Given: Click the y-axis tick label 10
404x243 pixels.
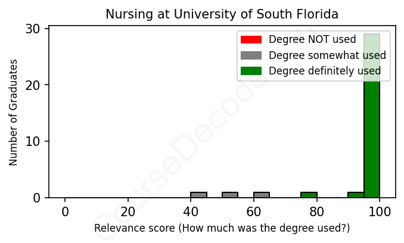Looking at the screenshot, I should click(x=34, y=141).
